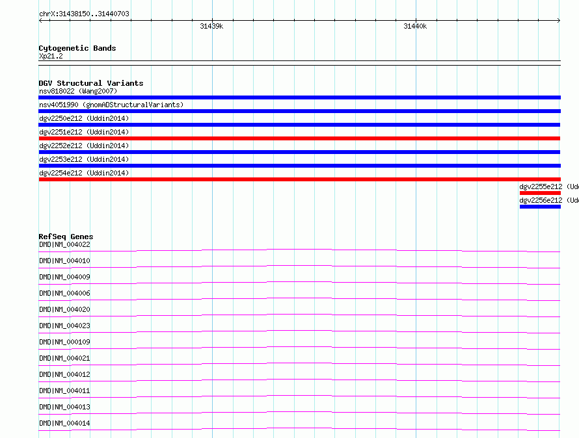
Task: Click the magenta intron line of DMD|NM_004022
Action: 299,250
